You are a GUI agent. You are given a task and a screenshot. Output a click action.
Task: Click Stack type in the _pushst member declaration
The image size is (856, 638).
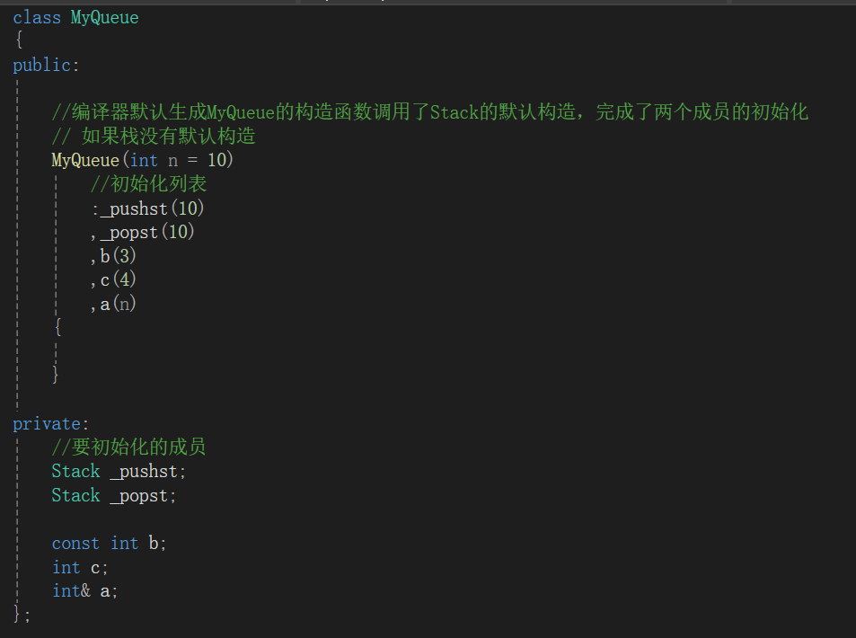(75, 472)
